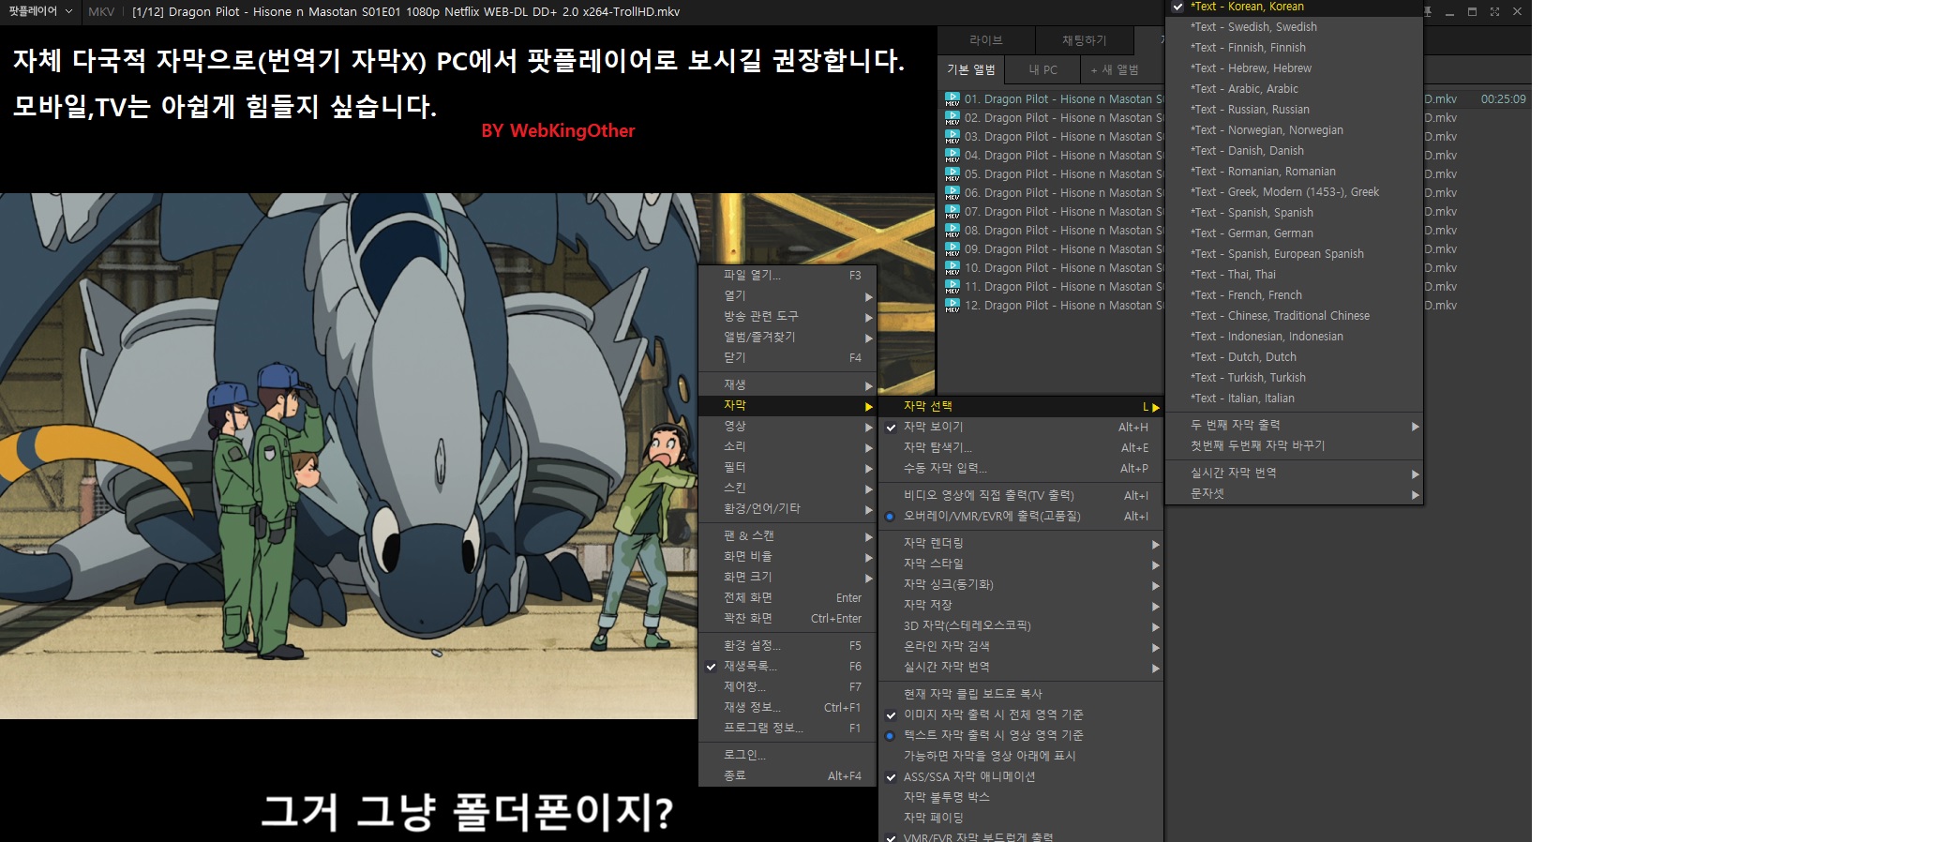Click 현재 자막 클립 보드로 복사
The width and height of the screenshot is (1935, 842).
coord(1021,694)
